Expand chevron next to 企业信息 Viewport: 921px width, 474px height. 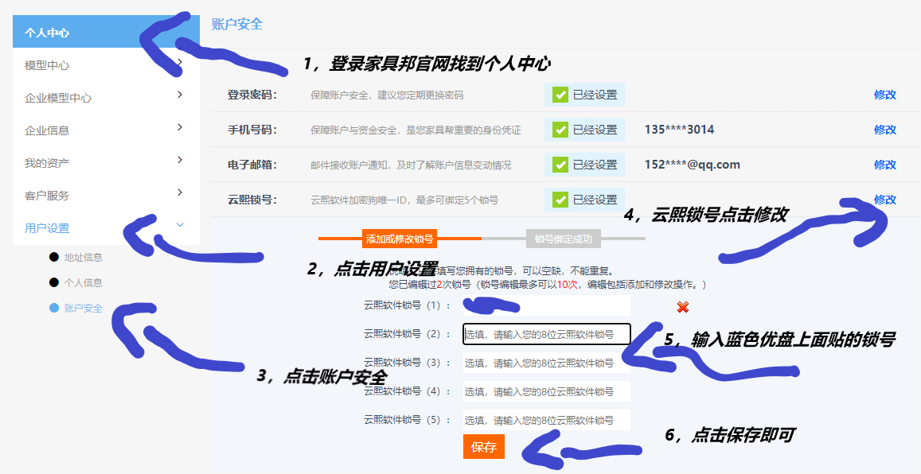(180, 127)
